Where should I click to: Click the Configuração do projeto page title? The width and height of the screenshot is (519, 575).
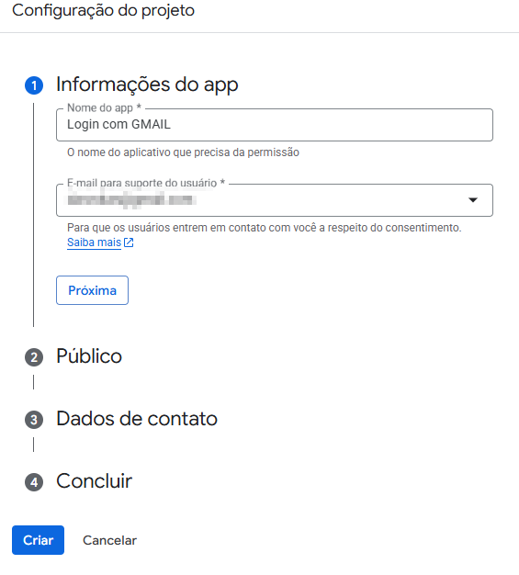[104, 10]
